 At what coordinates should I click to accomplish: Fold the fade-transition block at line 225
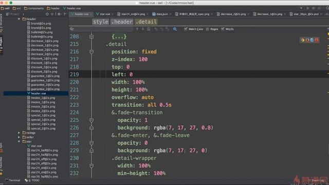[x=92, y=120]
